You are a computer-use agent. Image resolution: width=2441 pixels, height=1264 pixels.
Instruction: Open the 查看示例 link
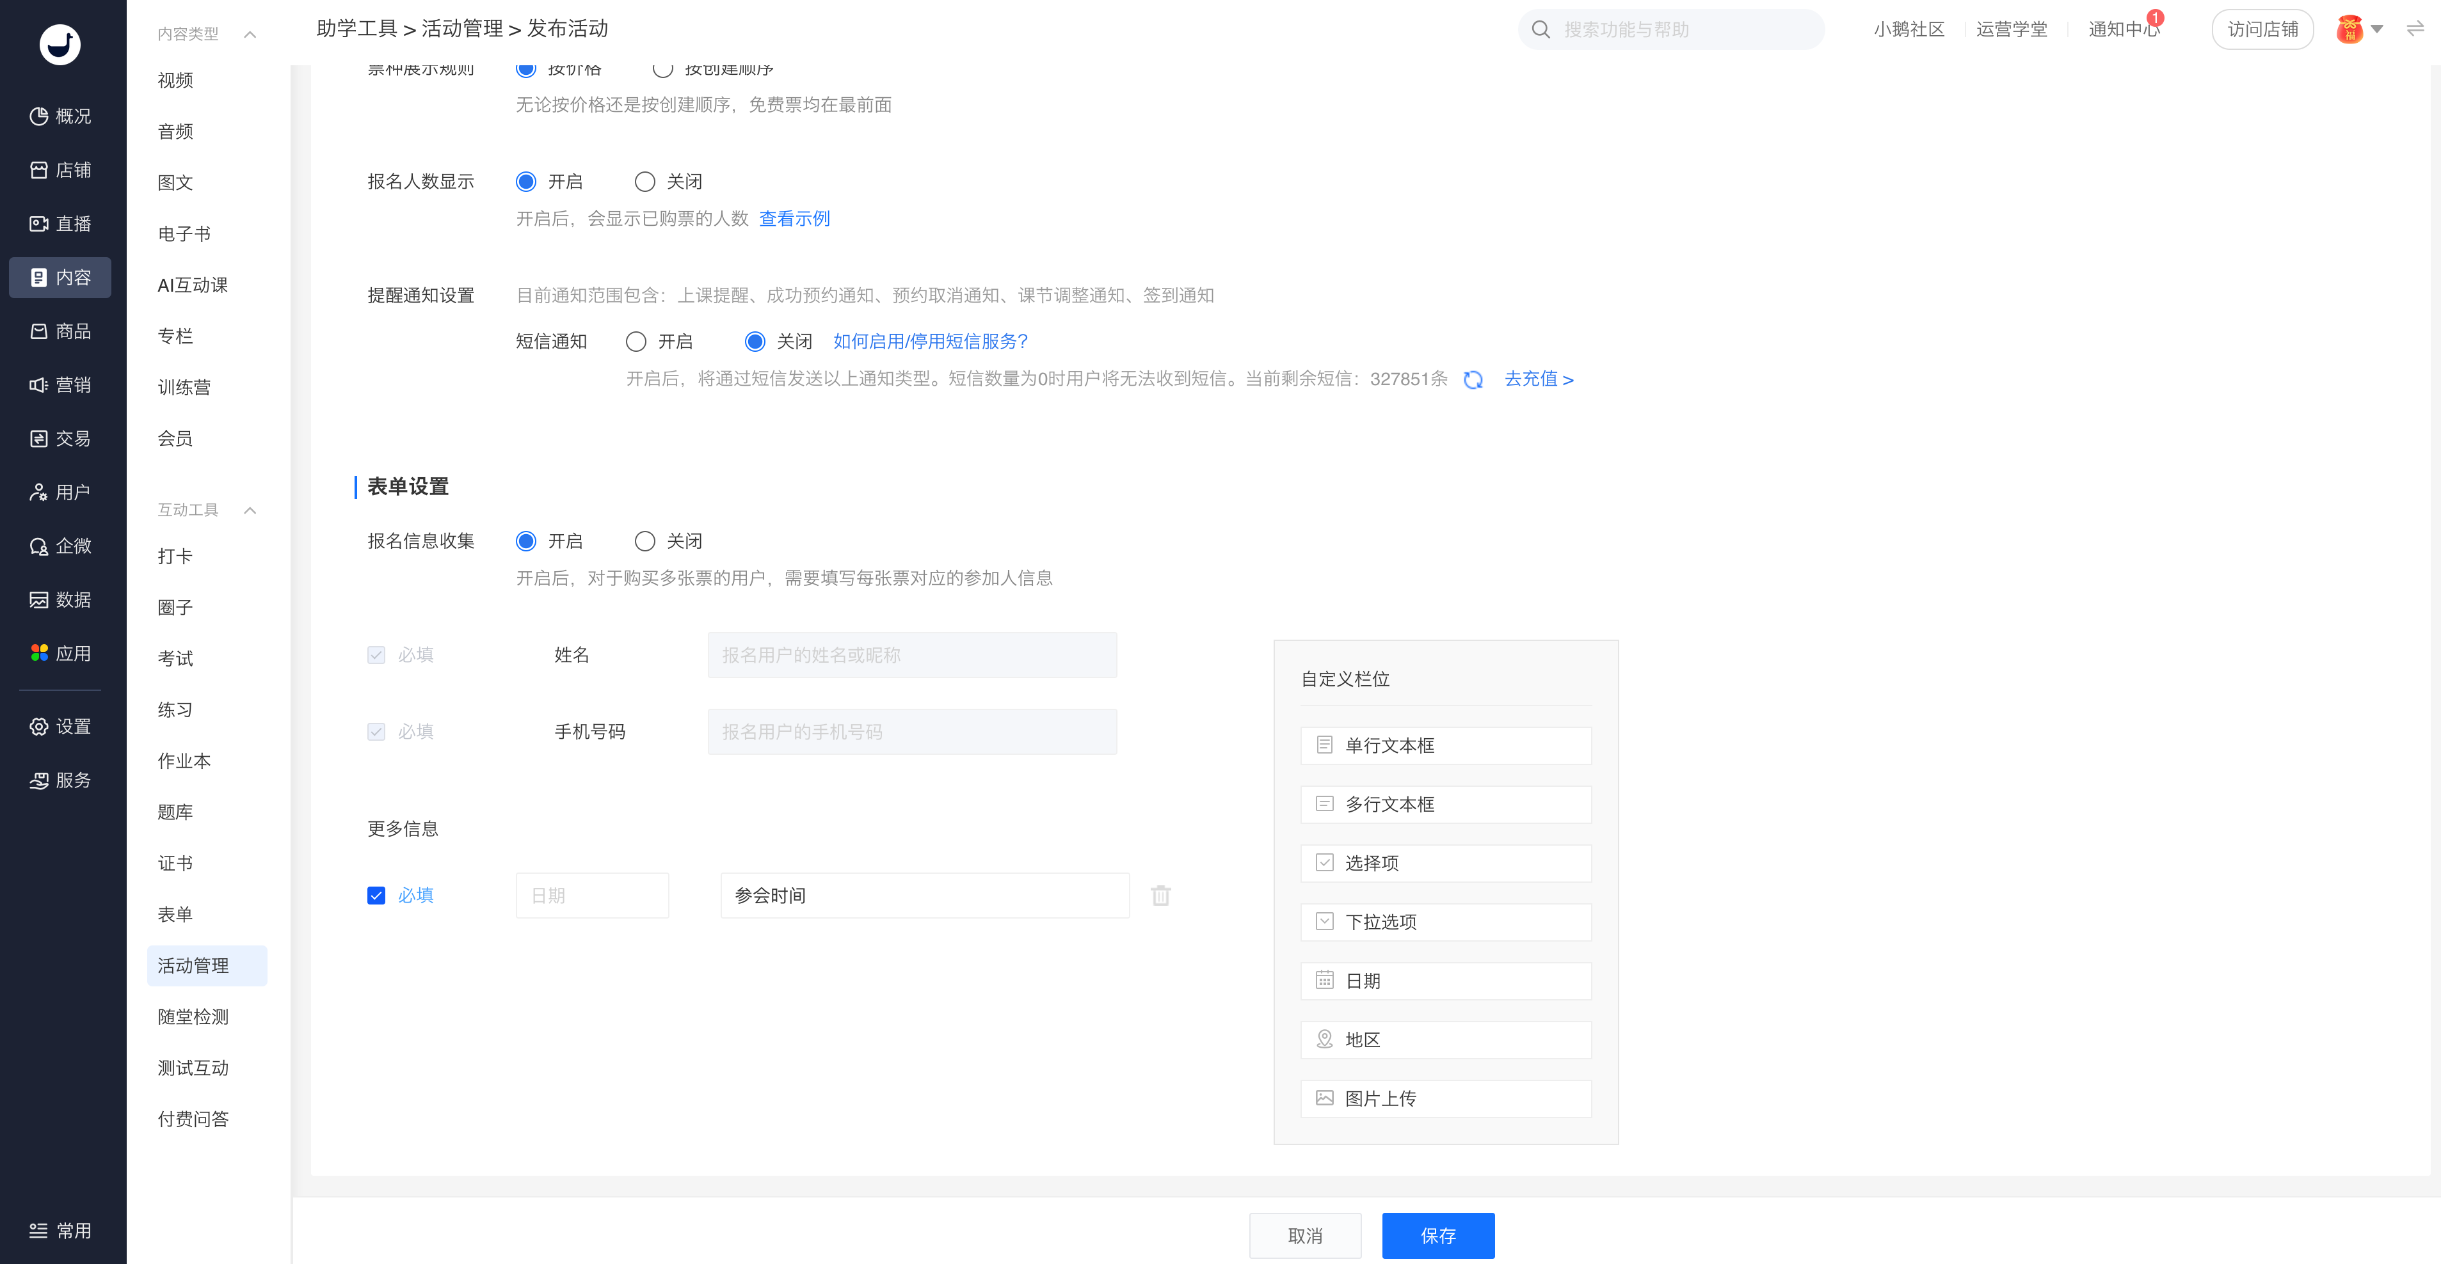[x=794, y=219]
